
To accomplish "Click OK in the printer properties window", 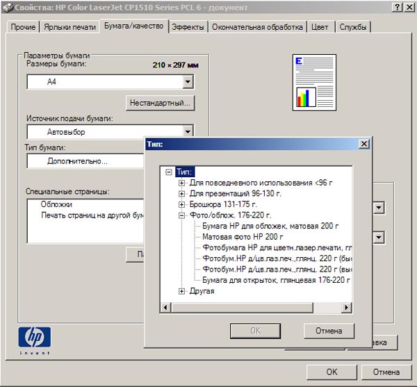I will [x=332, y=372].
